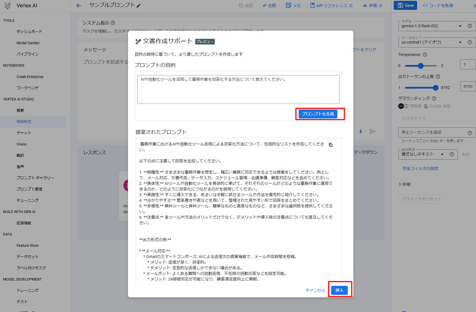Click コードを取得 get code button

[x=438, y=5]
